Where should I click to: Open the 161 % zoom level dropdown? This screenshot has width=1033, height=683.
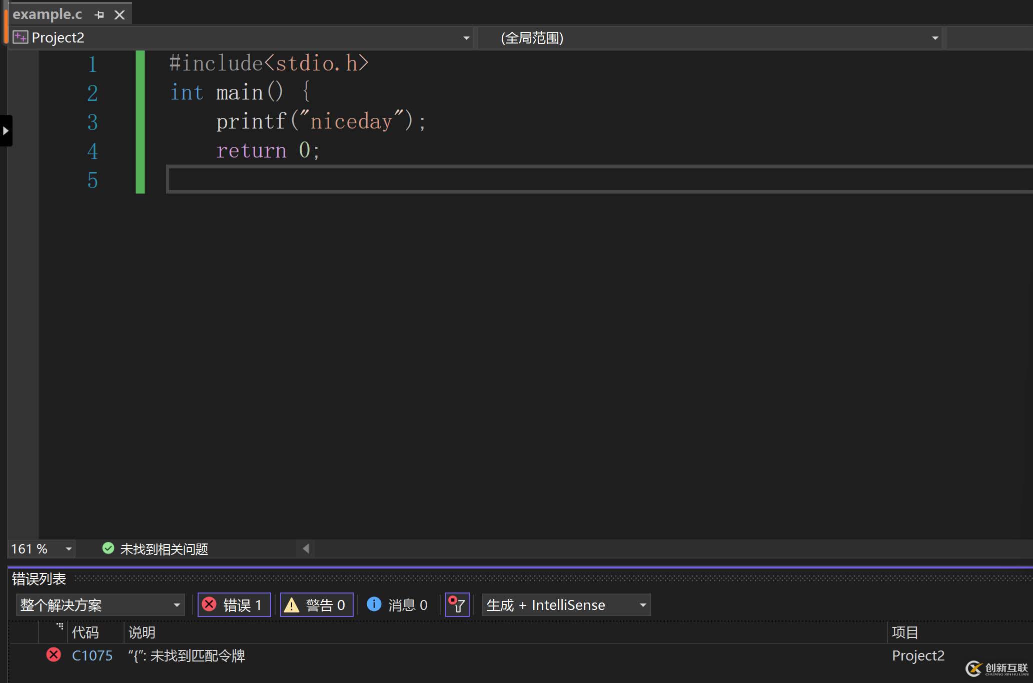click(x=69, y=549)
